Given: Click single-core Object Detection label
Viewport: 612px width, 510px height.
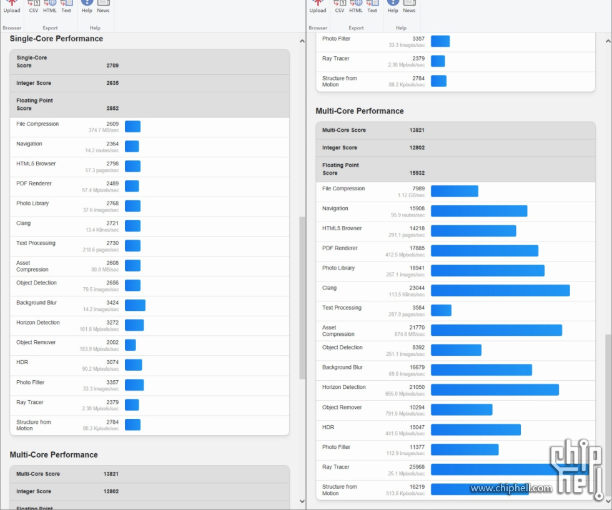Looking at the screenshot, I should pyautogui.click(x=36, y=283).
